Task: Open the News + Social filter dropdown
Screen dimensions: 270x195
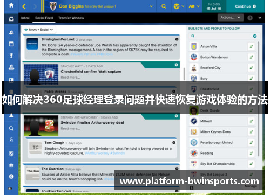Action: (x=39, y=30)
